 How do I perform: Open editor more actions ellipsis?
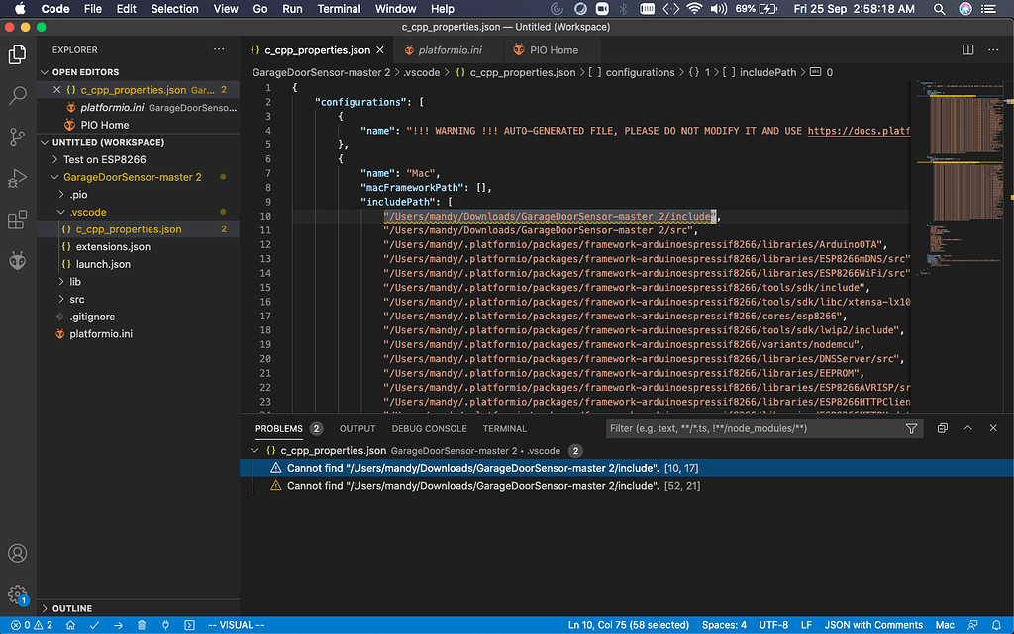pos(993,49)
